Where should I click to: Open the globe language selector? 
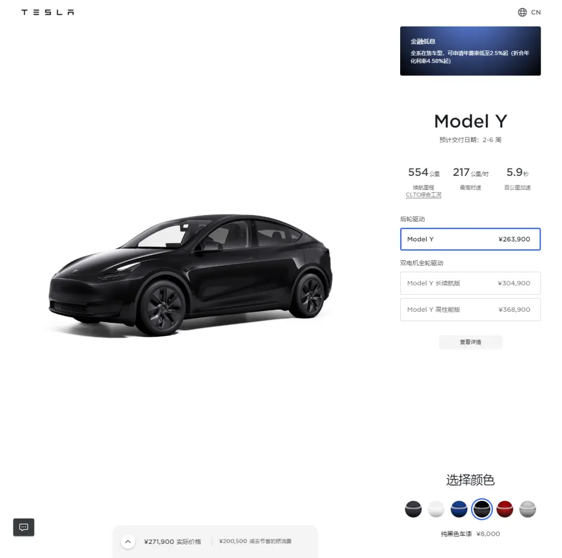pyautogui.click(x=522, y=12)
